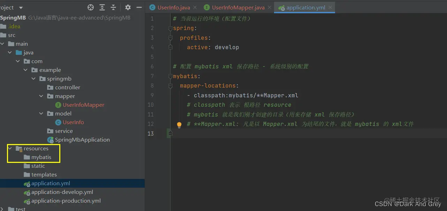Viewport: 447px width, 211px height.
Task: Open application-production.yml file
Action: tap(66, 201)
